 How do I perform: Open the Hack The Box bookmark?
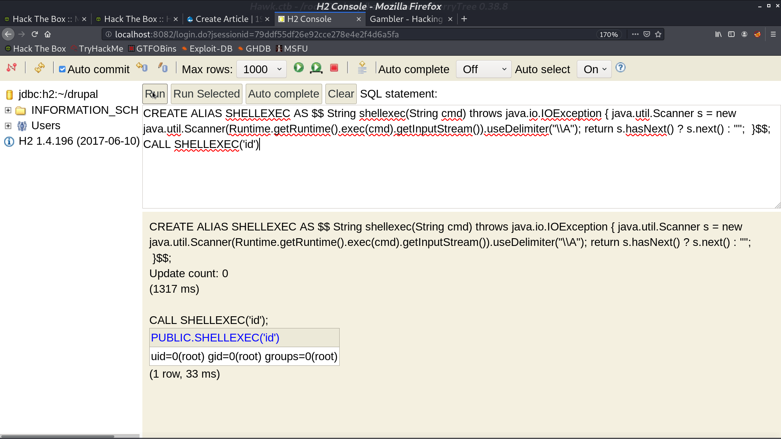[x=35, y=49]
